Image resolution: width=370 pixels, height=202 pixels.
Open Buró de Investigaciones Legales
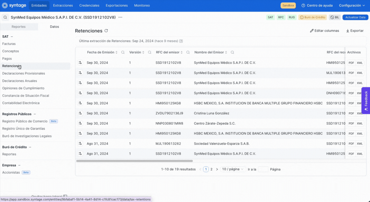click(27, 136)
